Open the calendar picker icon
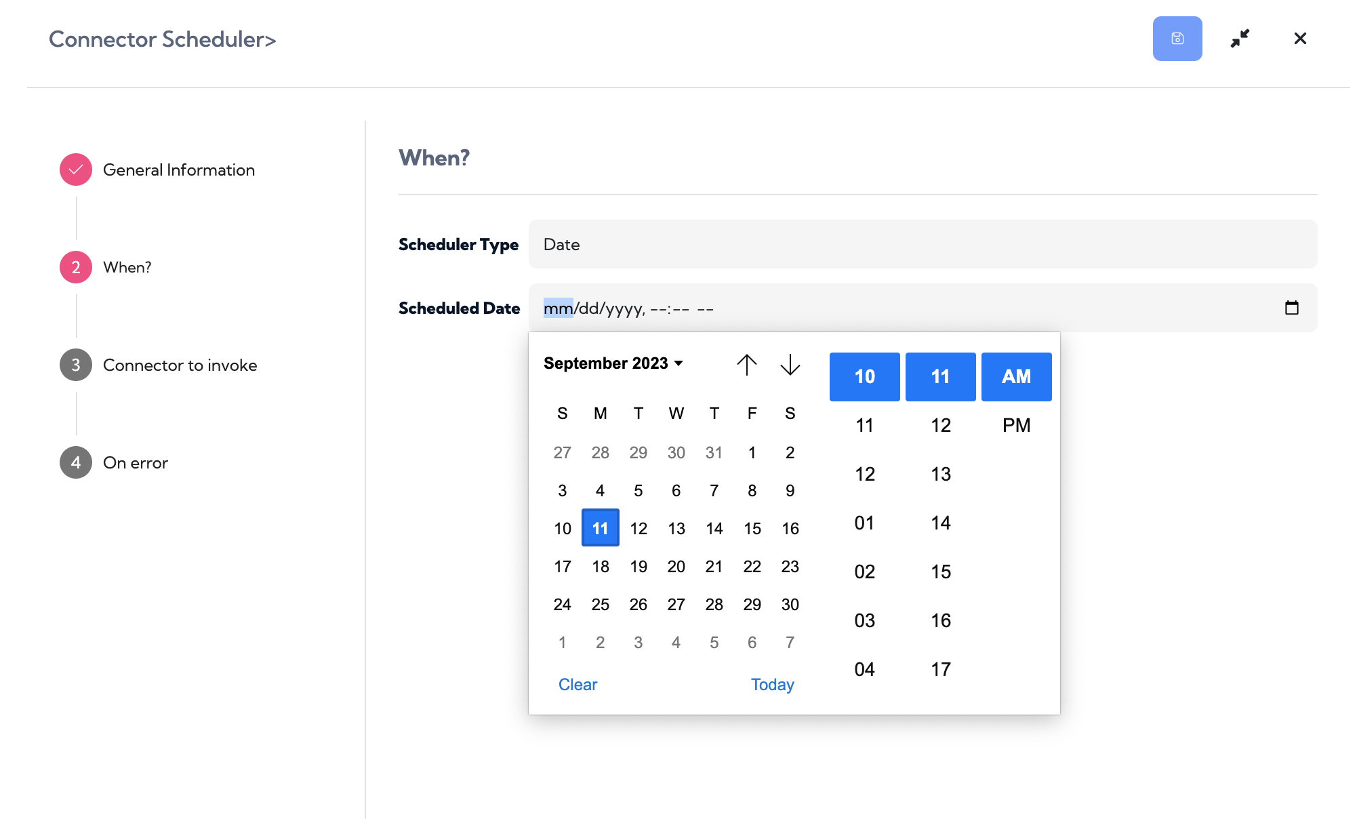 pos(1292,308)
